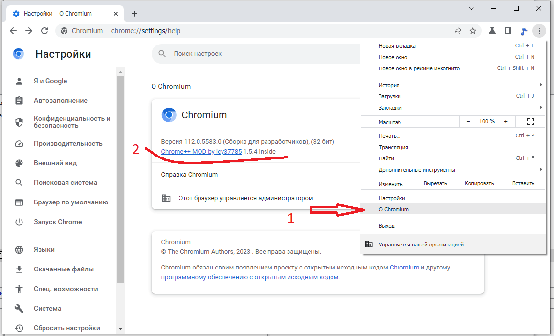
Task: Click the history icon for Сбросить настройки
Action: tap(19, 328)
